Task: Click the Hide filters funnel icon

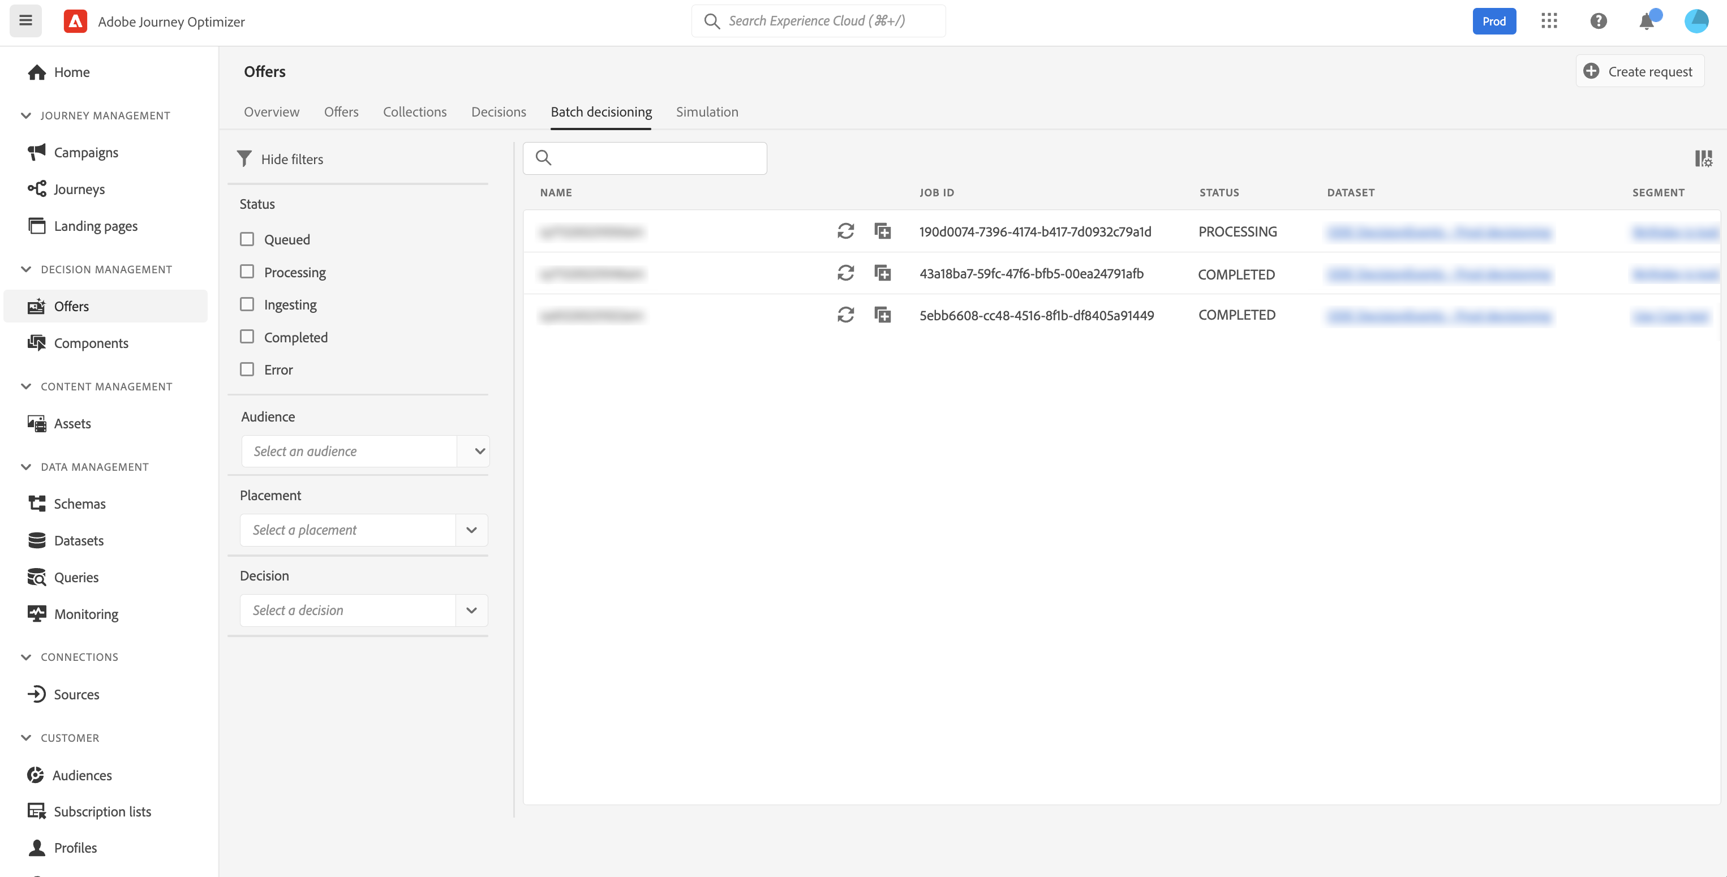Action: (x=244, y=159)
